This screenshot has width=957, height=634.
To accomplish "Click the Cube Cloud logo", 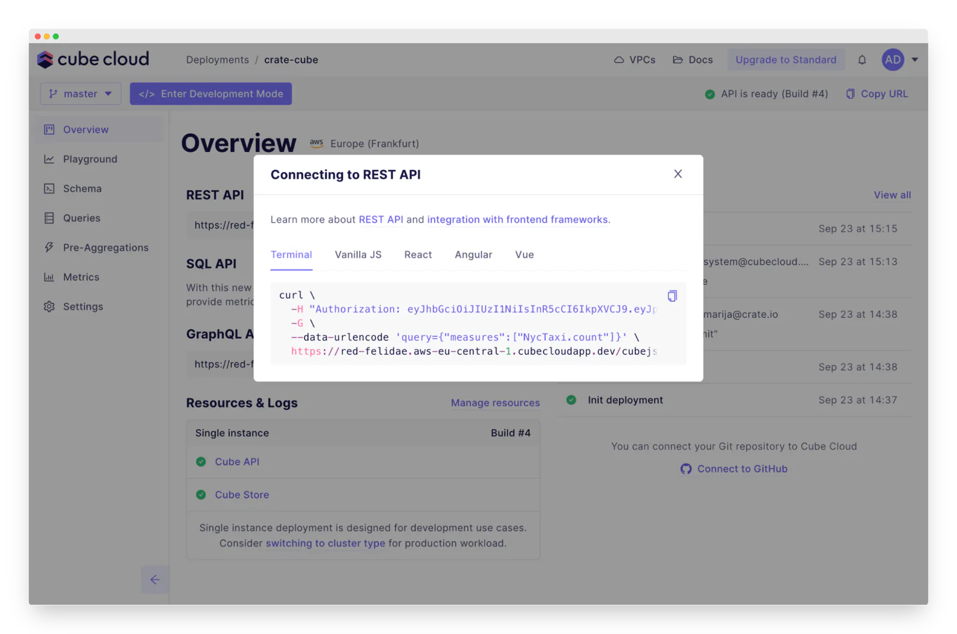I will pos(93,59).
